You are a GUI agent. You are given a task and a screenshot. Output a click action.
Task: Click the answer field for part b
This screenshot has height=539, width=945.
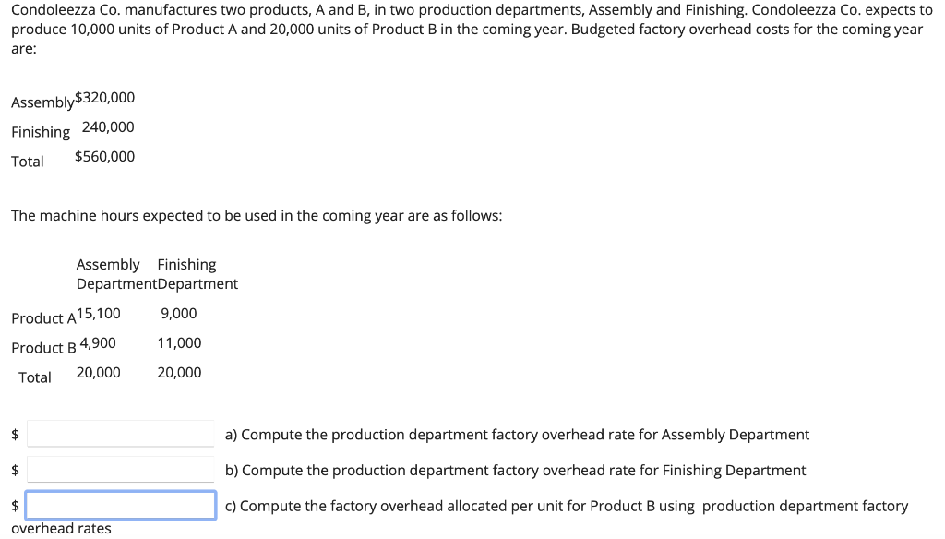tap(120, 469)
